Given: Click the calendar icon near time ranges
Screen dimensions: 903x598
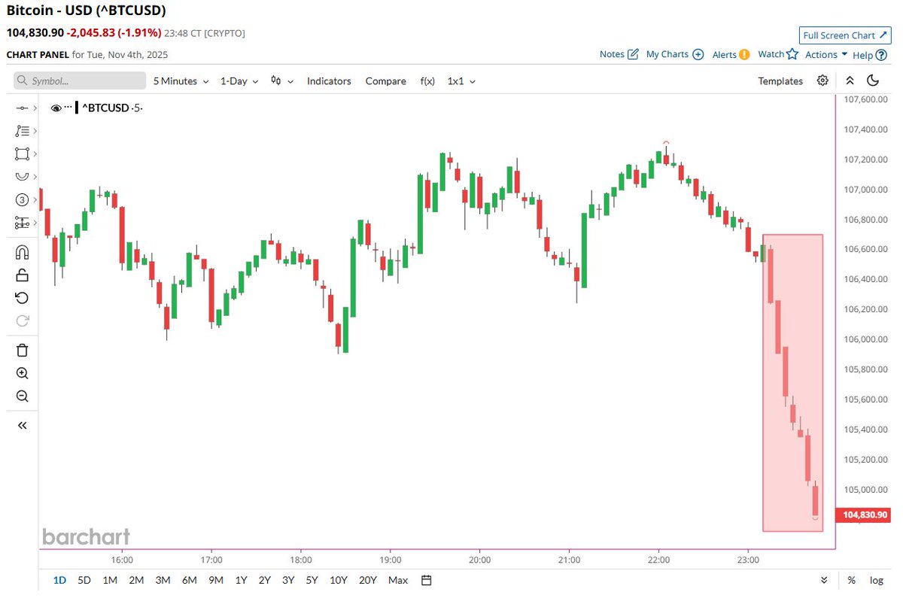Looking at the screenshot, I should [426, 580].
